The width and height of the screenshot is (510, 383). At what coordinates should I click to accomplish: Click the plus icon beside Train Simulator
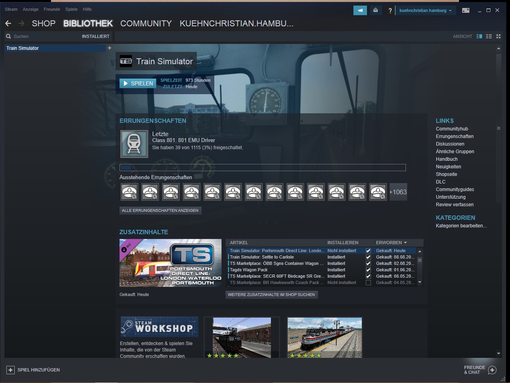pos(110,48)
